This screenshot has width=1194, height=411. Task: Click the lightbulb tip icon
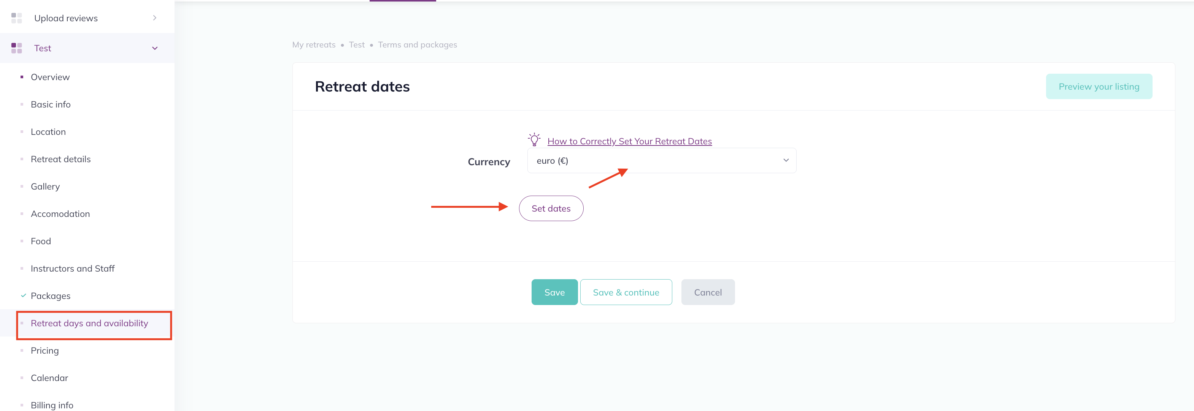(x=534, y=139)
